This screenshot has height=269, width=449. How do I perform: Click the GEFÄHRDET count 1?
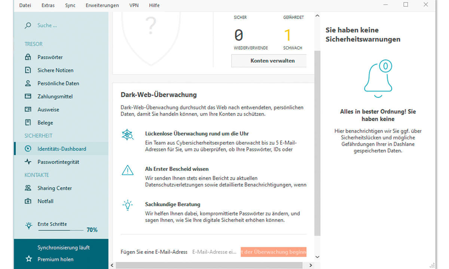tap(287, 35)
